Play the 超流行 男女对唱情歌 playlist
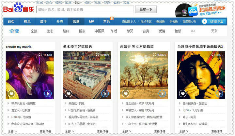This screenshot has height=136, width=235. tap(162, 94)
